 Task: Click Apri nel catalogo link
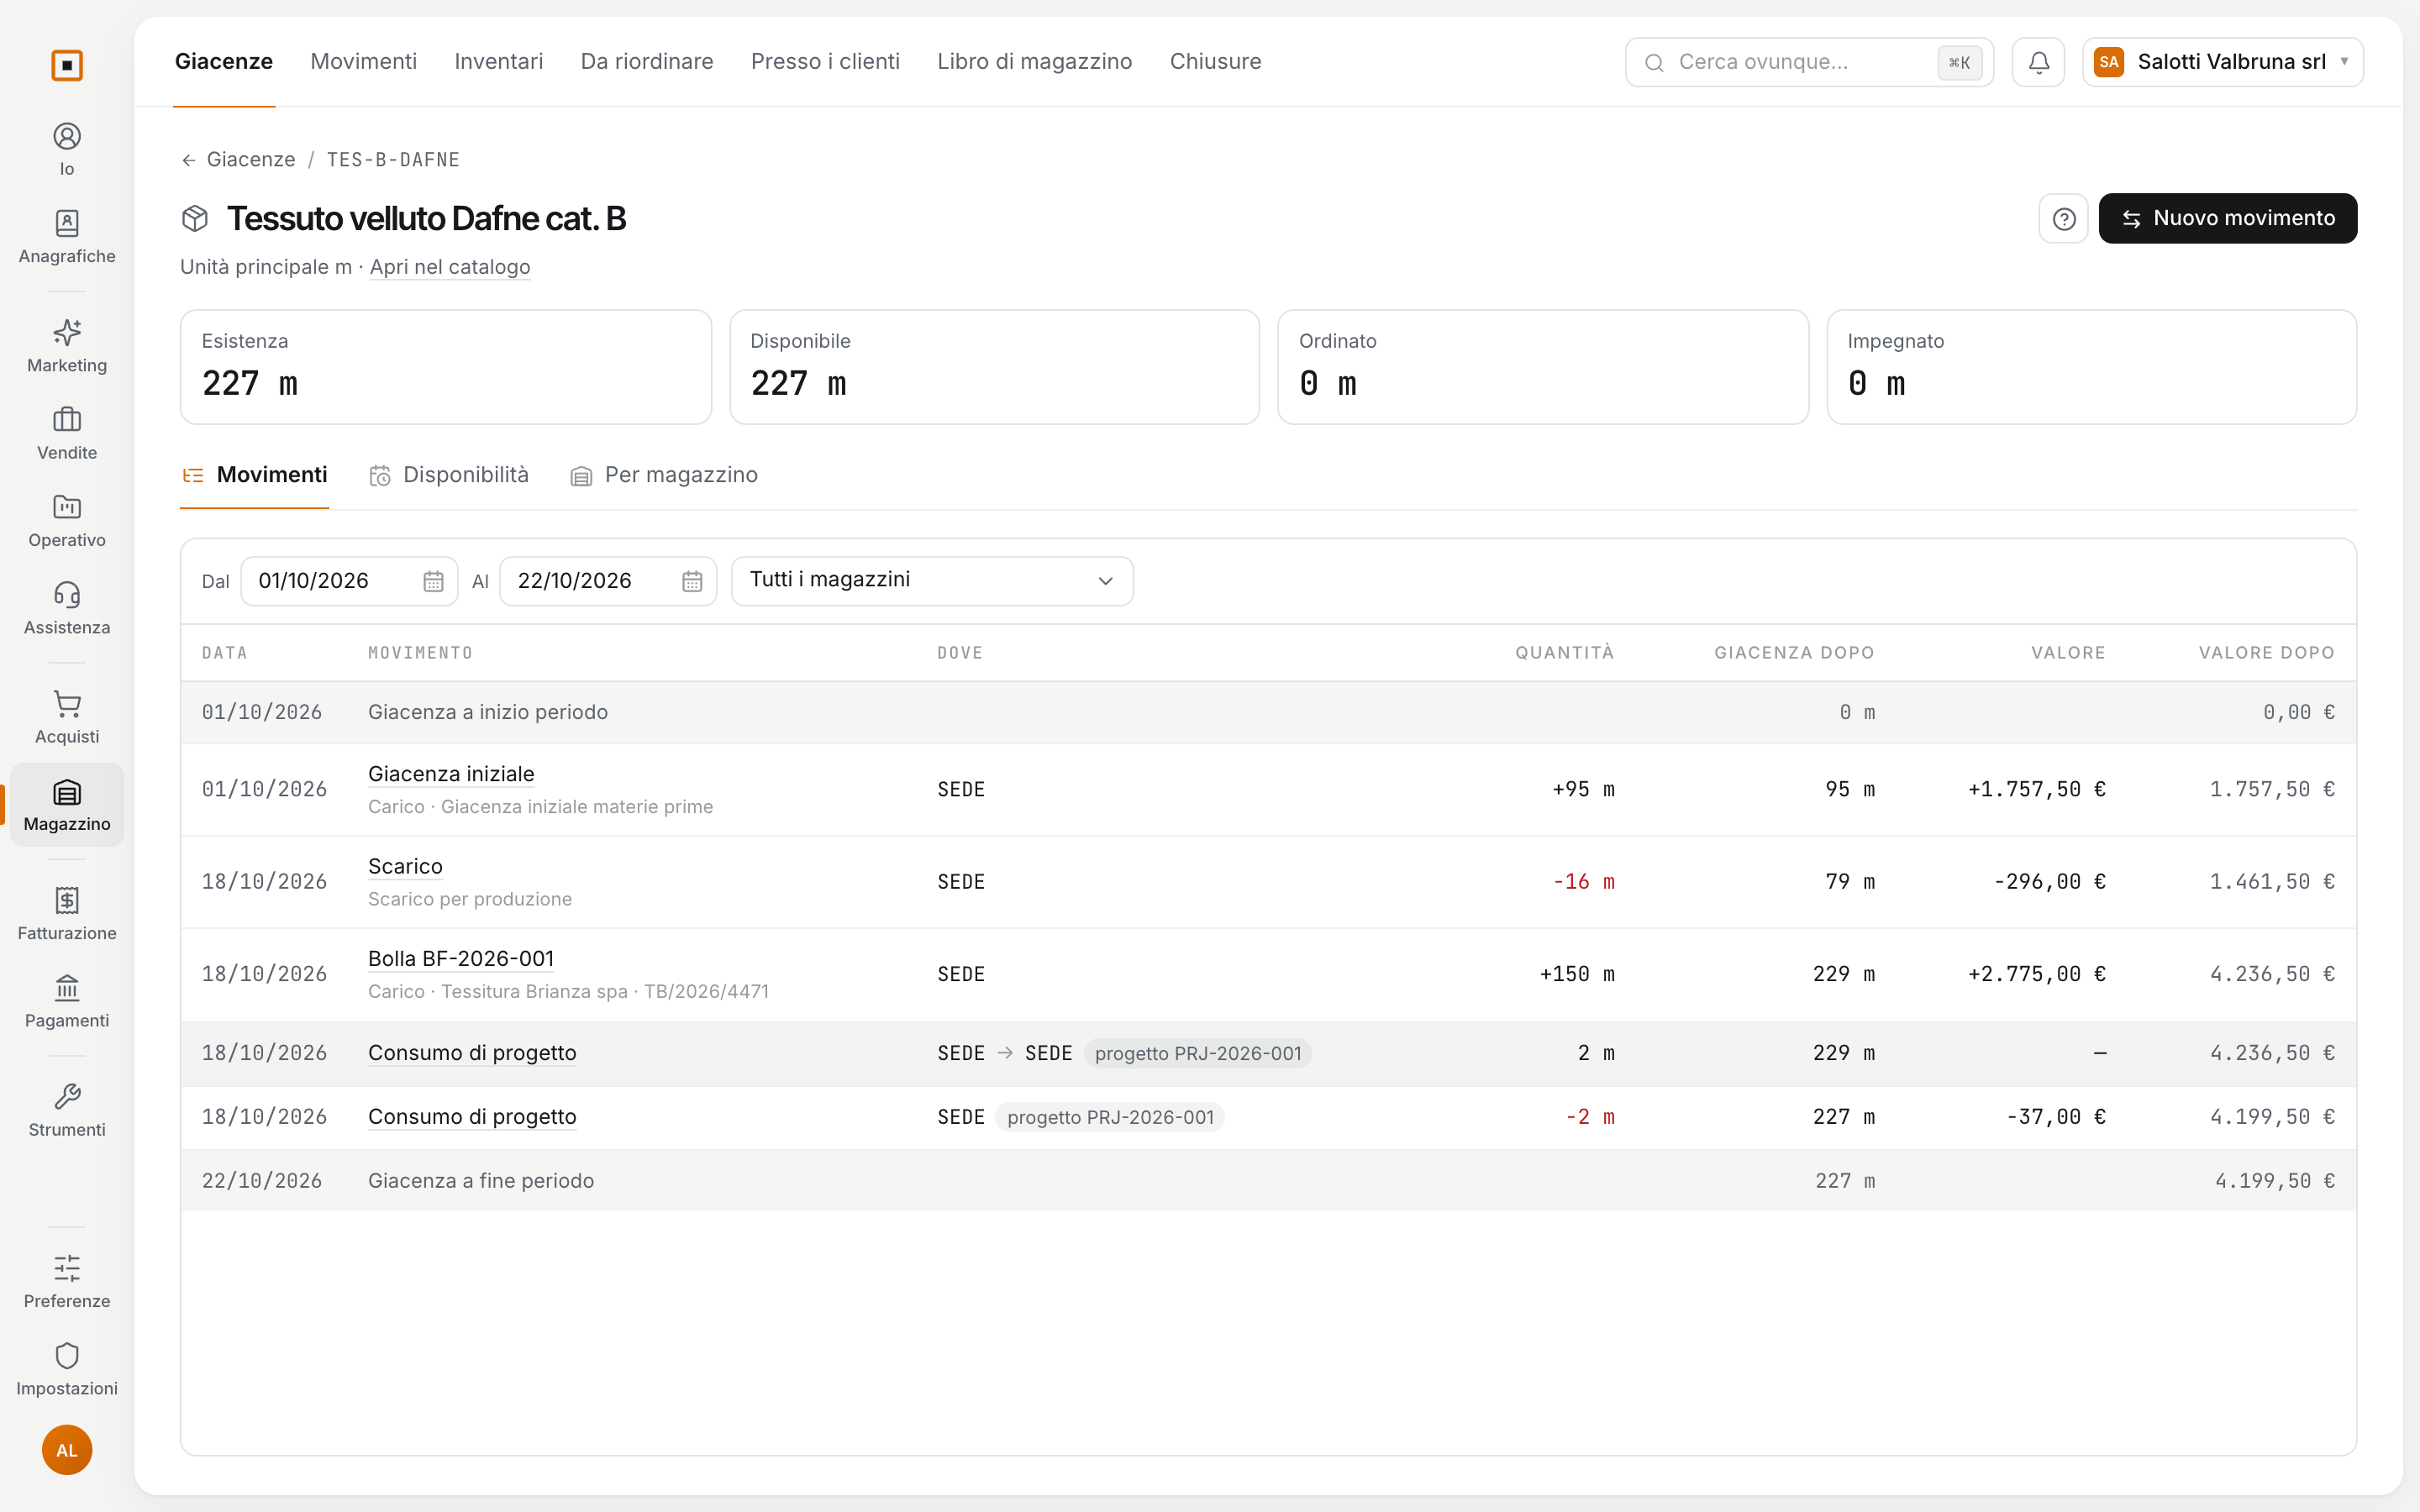click(x=450, y=267)
